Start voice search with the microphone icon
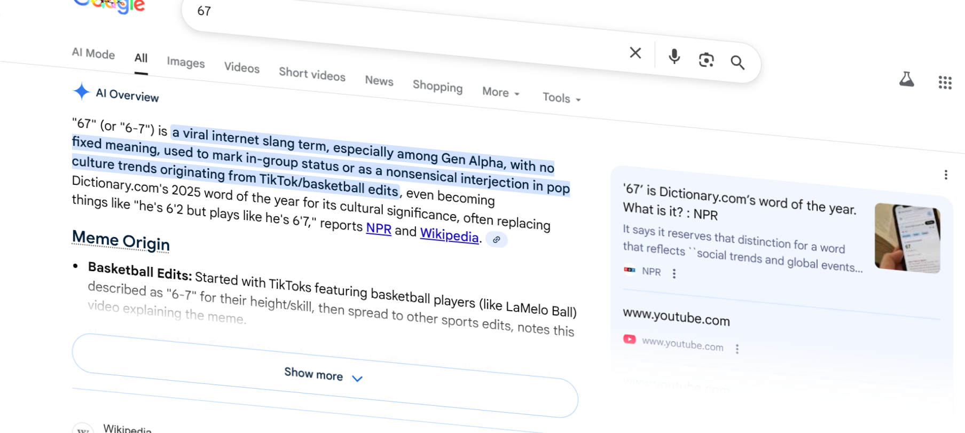 click(674, 56)
